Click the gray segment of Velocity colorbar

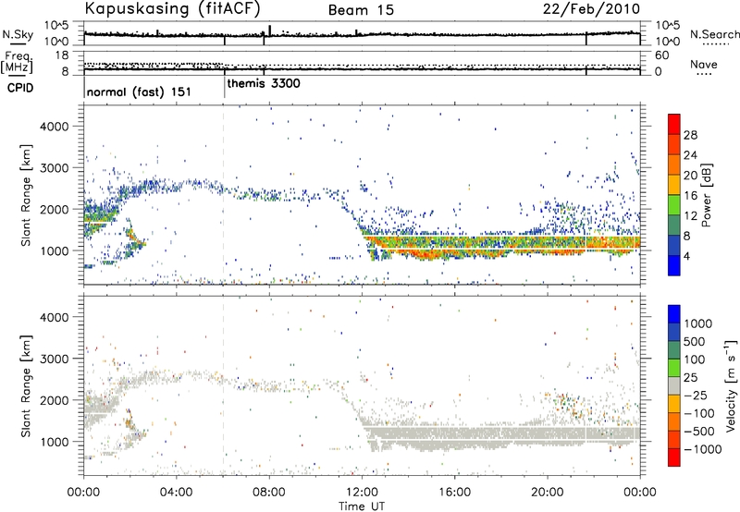point(674,385)
